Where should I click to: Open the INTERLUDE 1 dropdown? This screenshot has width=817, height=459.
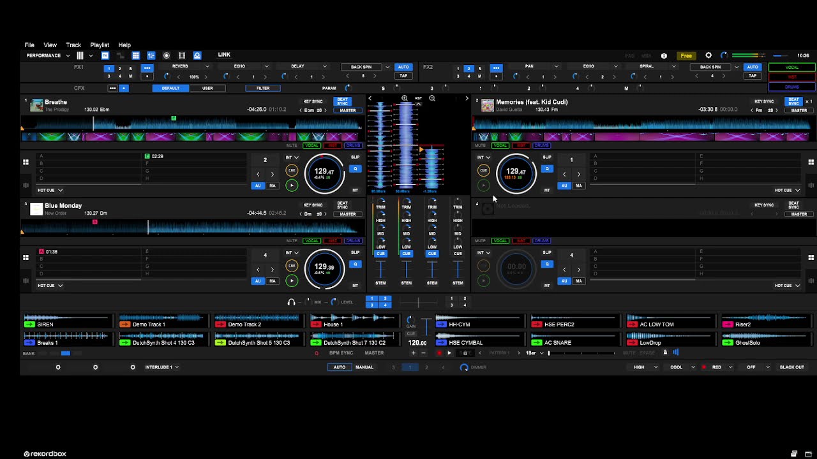(x=162, y=367)
